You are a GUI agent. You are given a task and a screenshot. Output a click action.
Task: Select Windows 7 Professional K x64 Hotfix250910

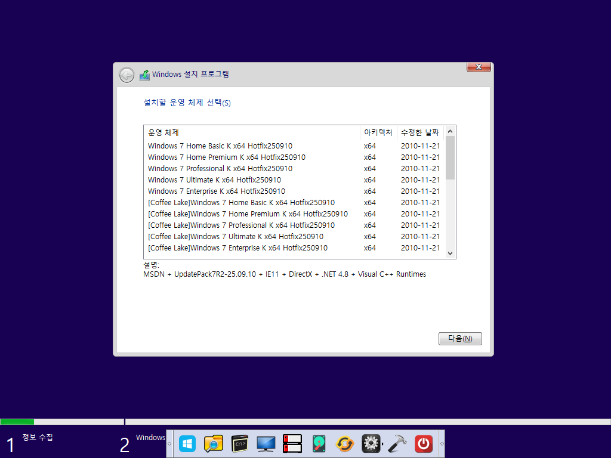click(295, 168)
